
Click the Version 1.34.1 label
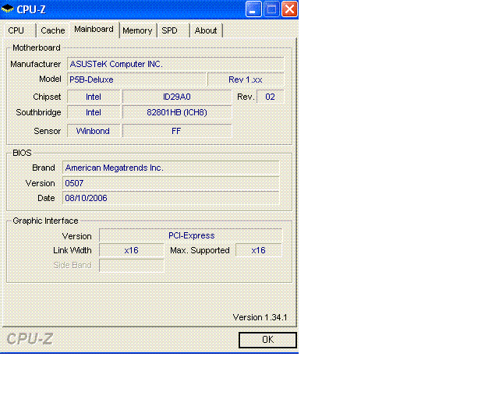pyautogui.click(x=260, y=317)
